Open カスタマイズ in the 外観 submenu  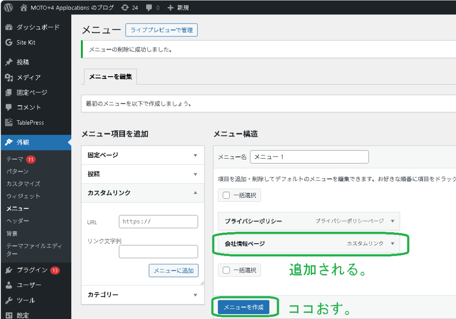pyautogui.click(x=23, y=184)
